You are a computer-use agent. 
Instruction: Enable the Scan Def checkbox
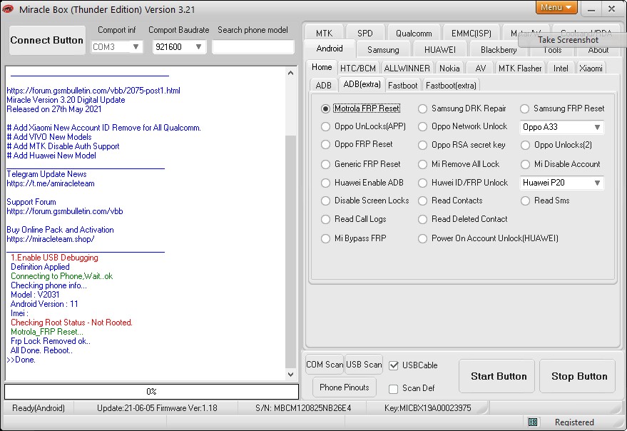pyautogui.click(x=394, y=389)
